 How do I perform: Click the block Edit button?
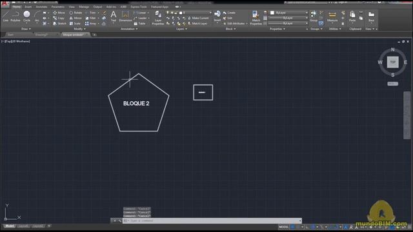click(x=228, y=18)
